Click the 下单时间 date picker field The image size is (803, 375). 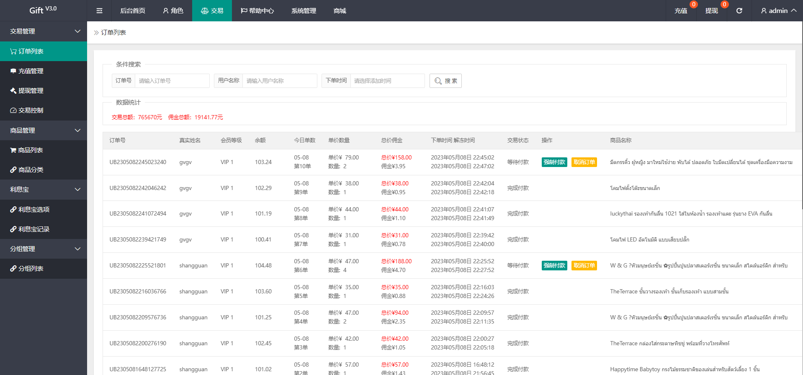click(387, 81)
